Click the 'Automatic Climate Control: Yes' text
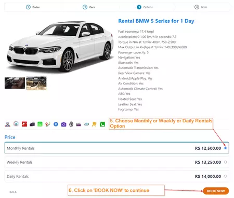234x198 pixels. pyautogui.click(x=140, y=89)
